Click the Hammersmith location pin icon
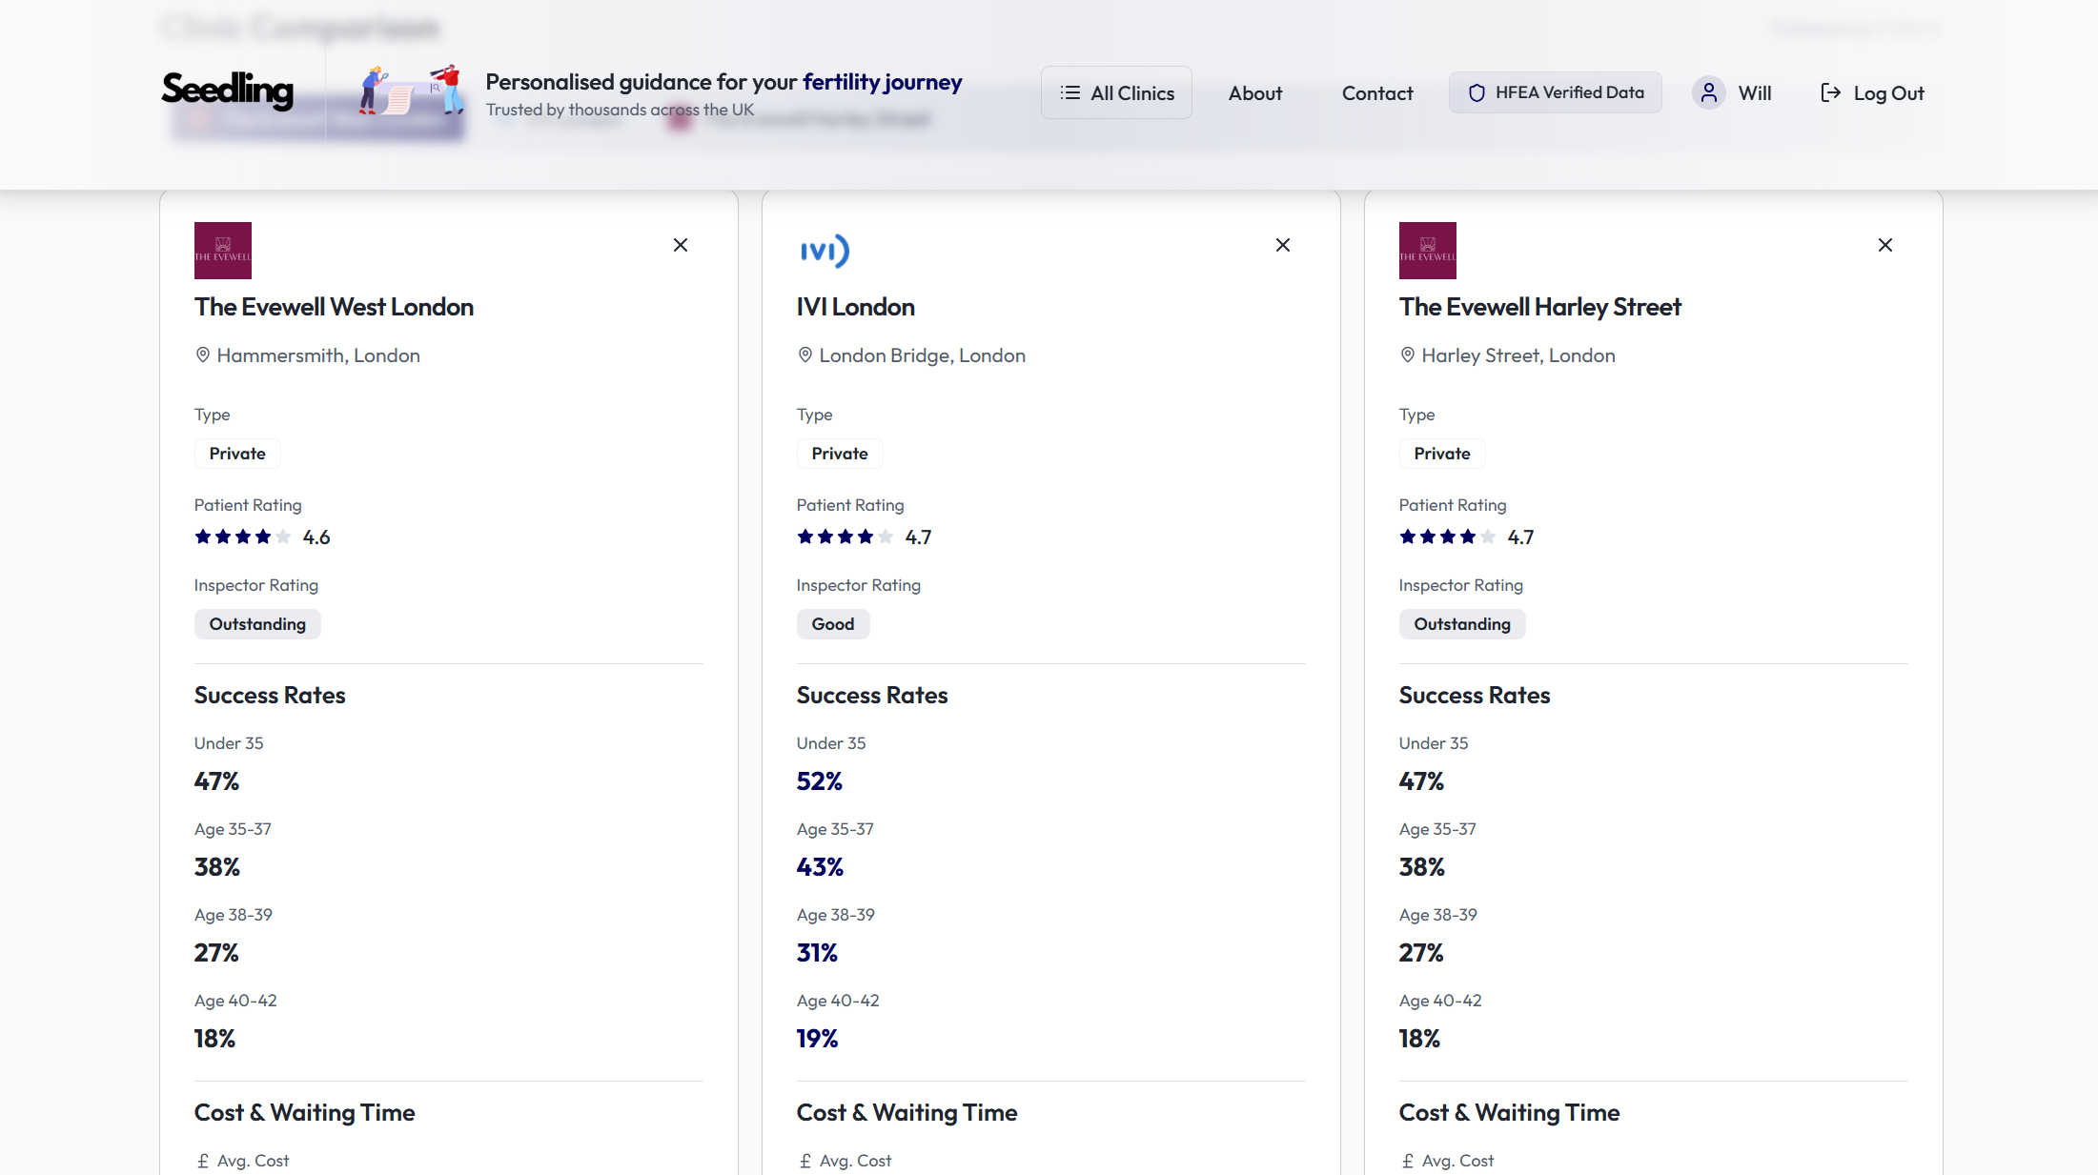 coord(203,355)
